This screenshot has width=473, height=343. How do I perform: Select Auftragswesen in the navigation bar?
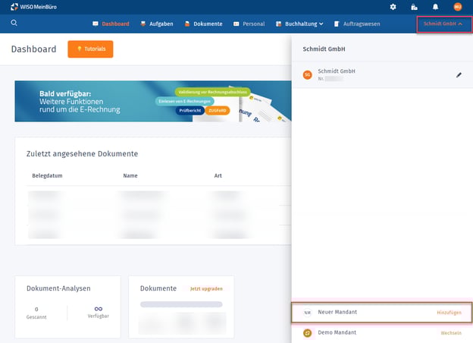[x=358, y=24]
